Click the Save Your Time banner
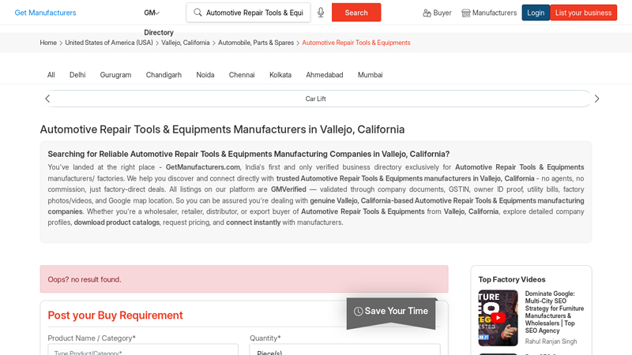This screenshot has height=355, width=632. tap(391, 313)
